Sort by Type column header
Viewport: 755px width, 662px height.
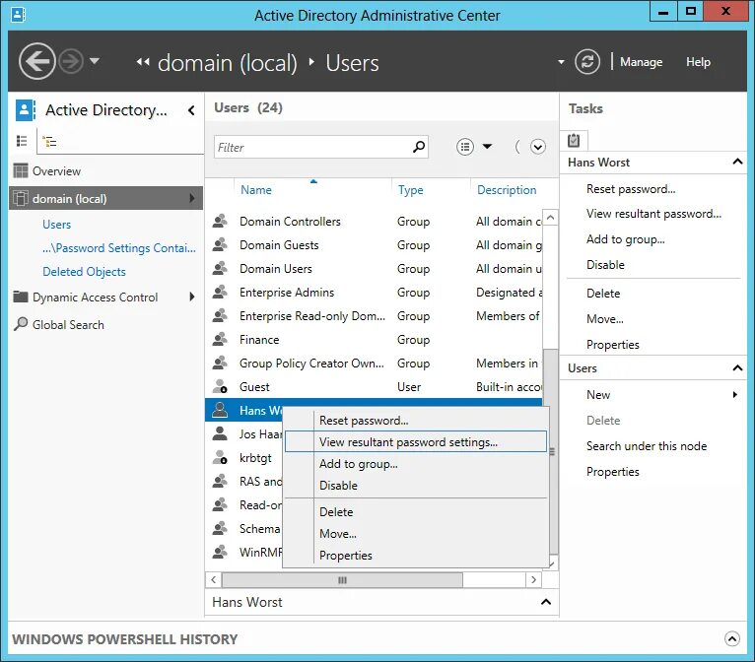(x=411, y=190)
